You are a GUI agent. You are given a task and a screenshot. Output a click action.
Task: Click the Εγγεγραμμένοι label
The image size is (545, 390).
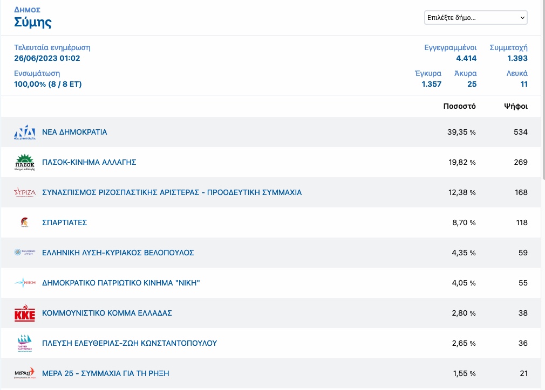tap(450, 47)
